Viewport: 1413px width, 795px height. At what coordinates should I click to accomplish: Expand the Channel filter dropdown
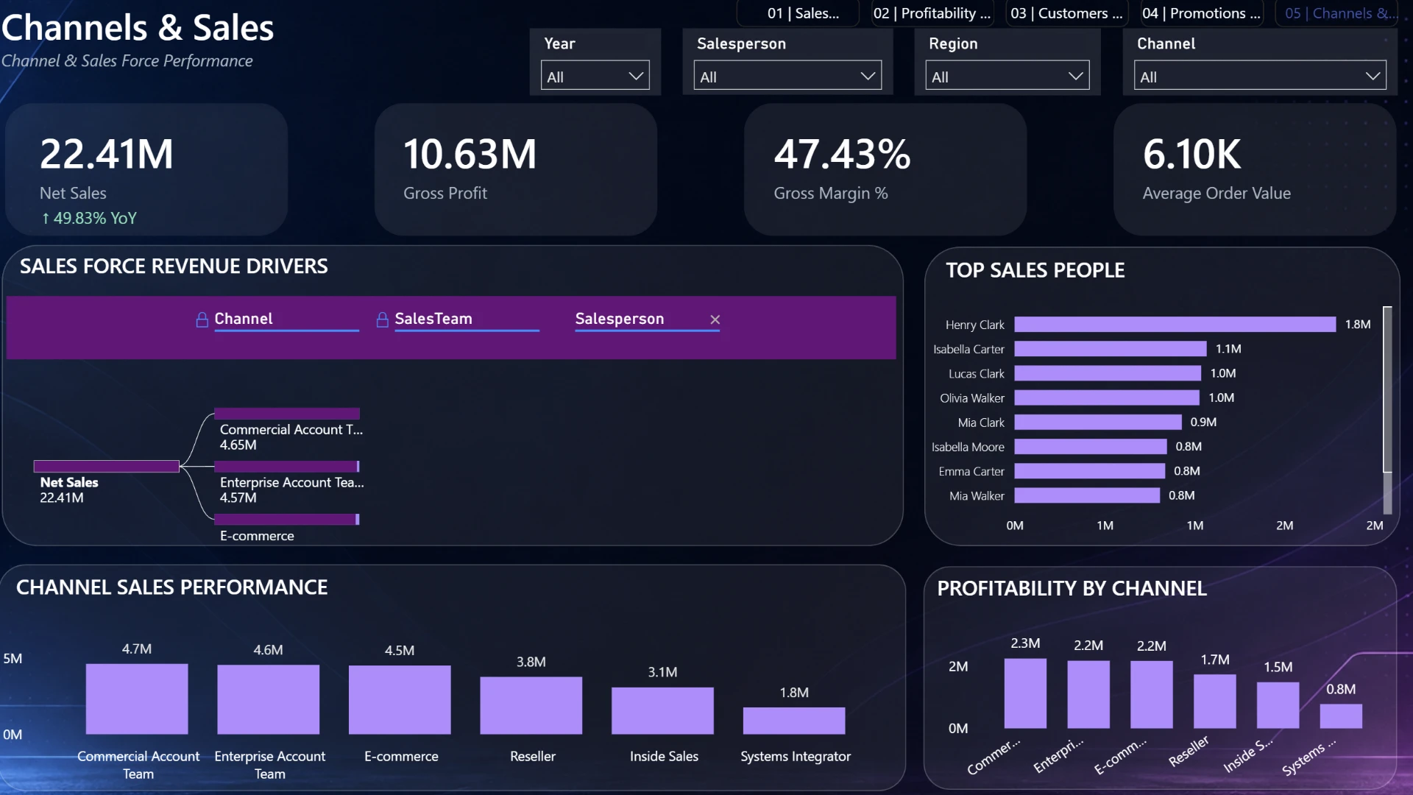[1259, 76]
